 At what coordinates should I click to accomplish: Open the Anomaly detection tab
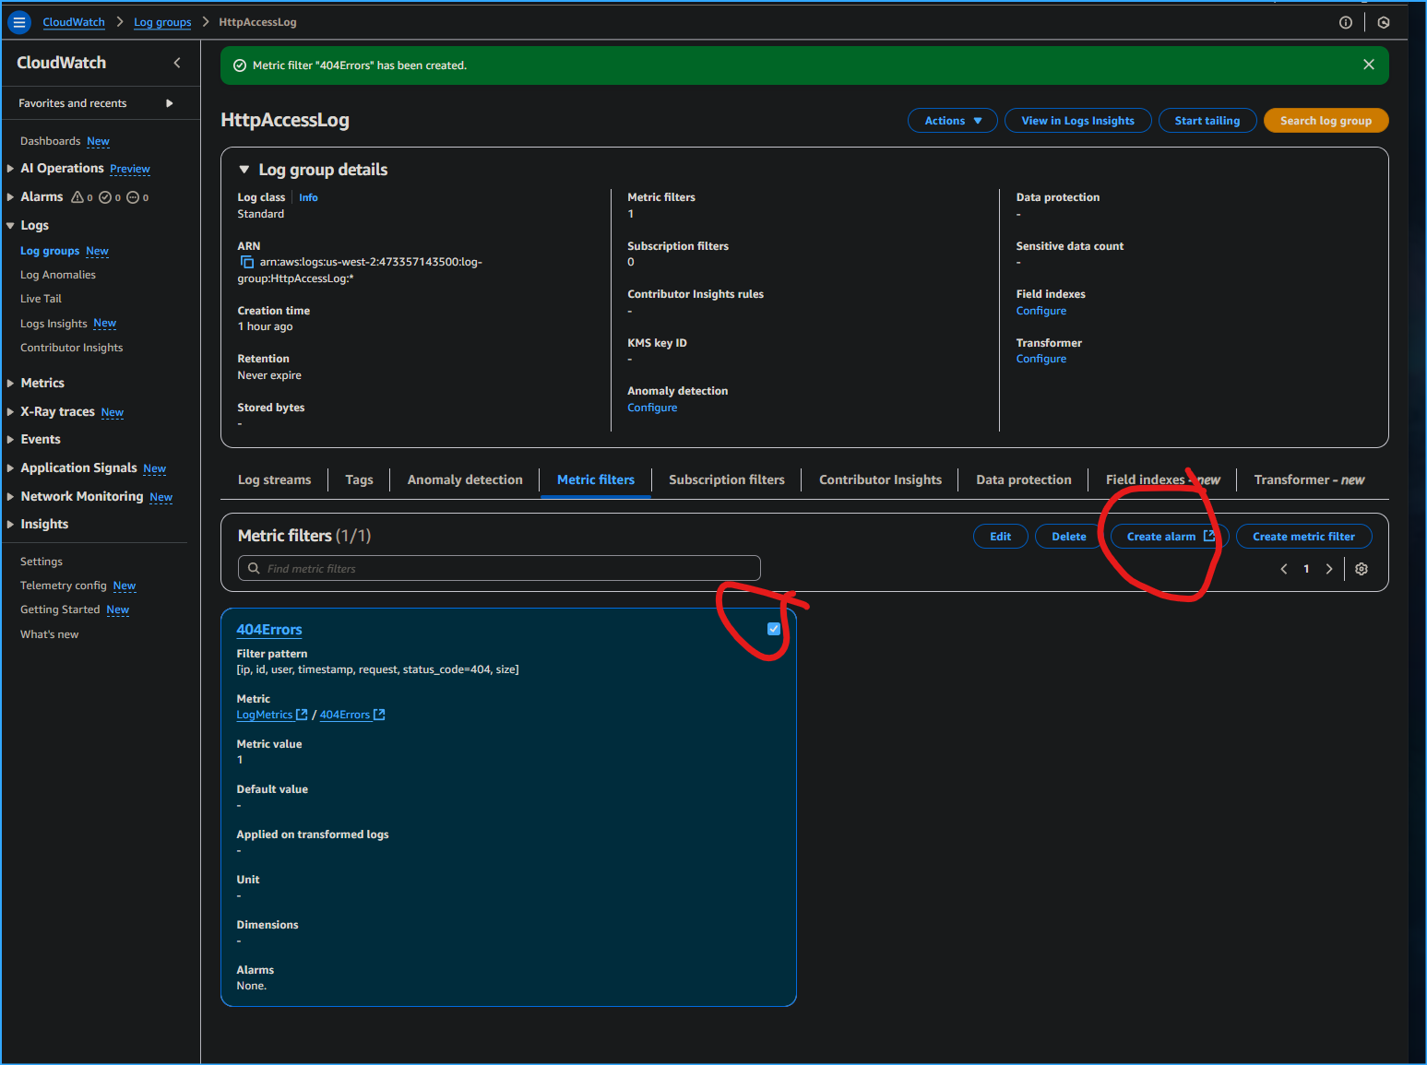[465, 479]
